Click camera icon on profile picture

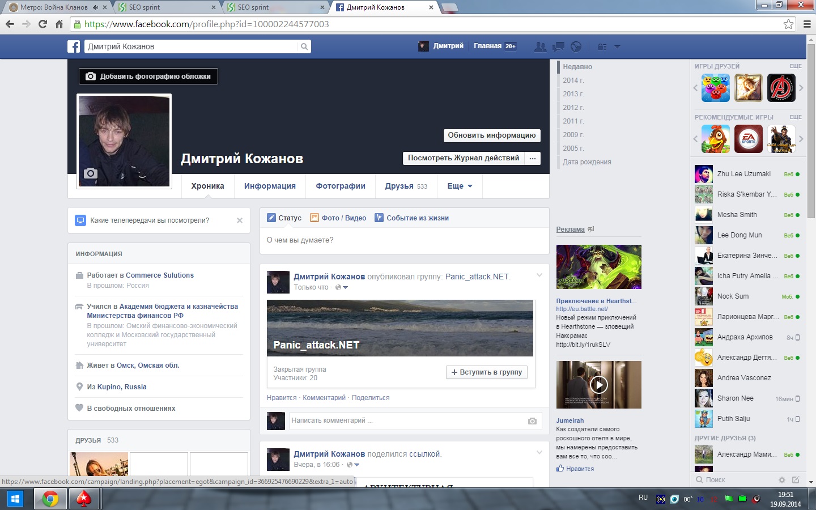click(x=91, y=173)
